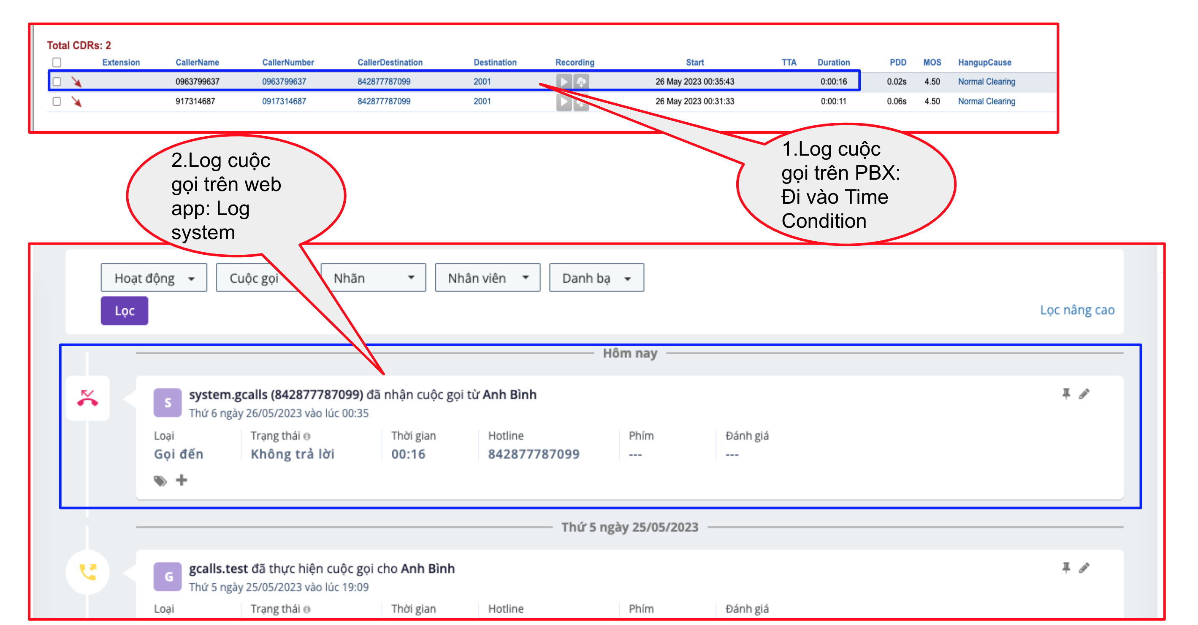Image resolution: width=1198 pixels, height=625 pixels.
Task: Pin the gcalls.test call entry
Action: tap(1065, 567)
